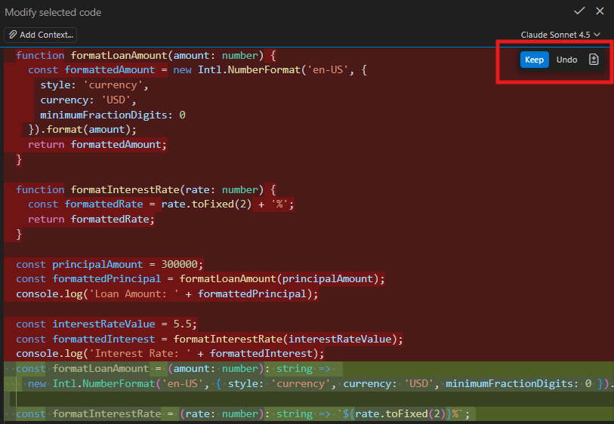Click added 'new Intl.NumberFormat' one-liner

tap(320, 384)
